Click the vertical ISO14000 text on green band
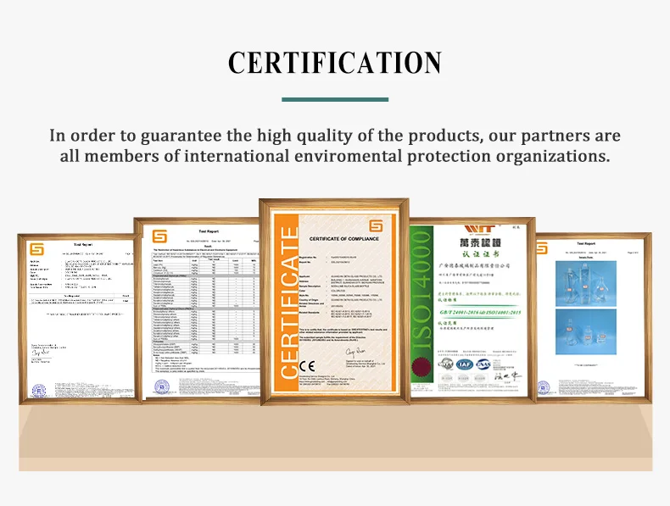 coord(421,291)
